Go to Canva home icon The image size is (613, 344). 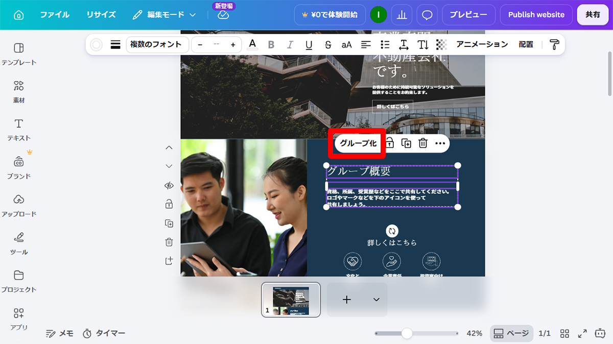click(x=18, y=15)
